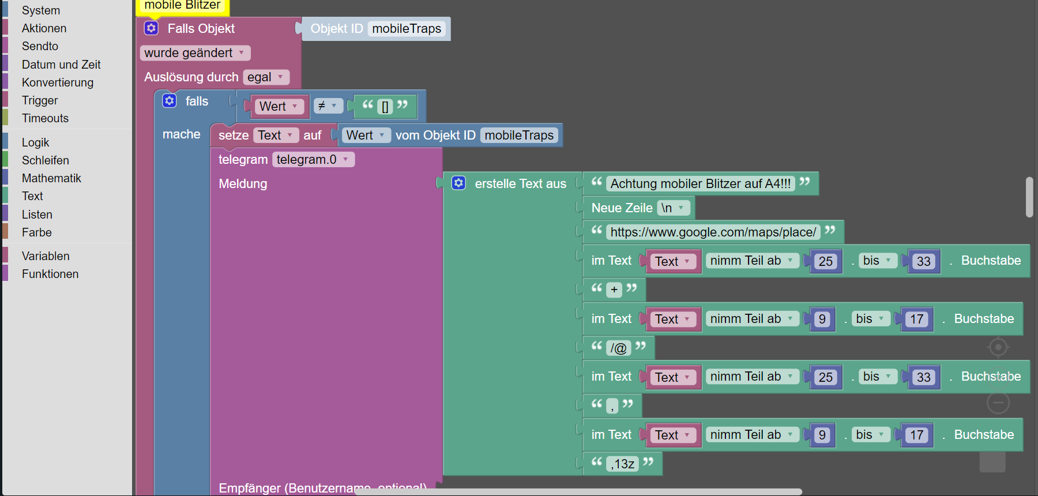Open the bis dropdown in first im Text row

pyautogui.click(x=878, y=261)
